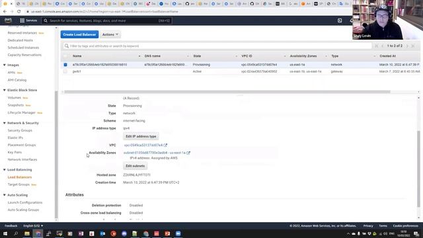Open Windows taskbar search
Image resolution: width=423 pixels, height=238 pixels.
click(16, 233)
